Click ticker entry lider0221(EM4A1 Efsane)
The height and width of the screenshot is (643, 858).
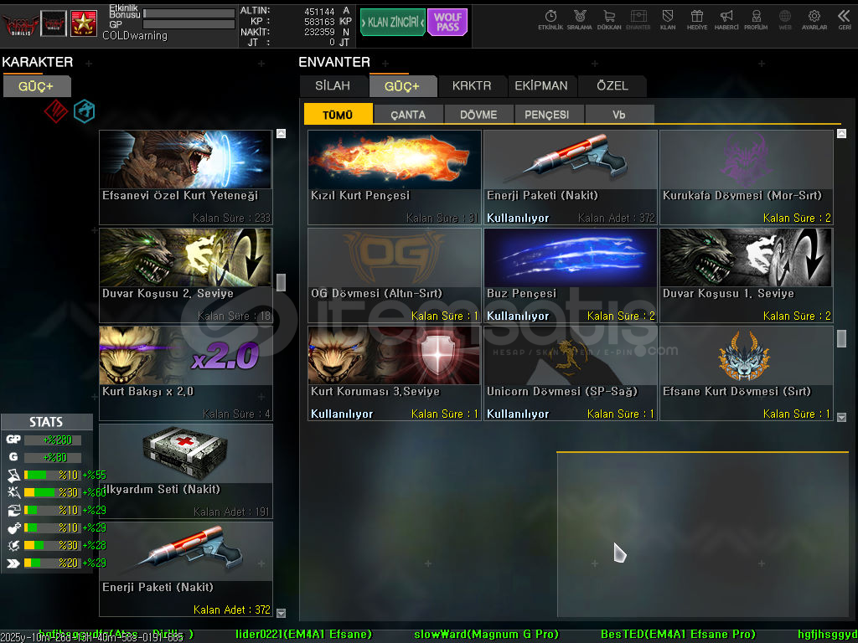click(303, 635)
